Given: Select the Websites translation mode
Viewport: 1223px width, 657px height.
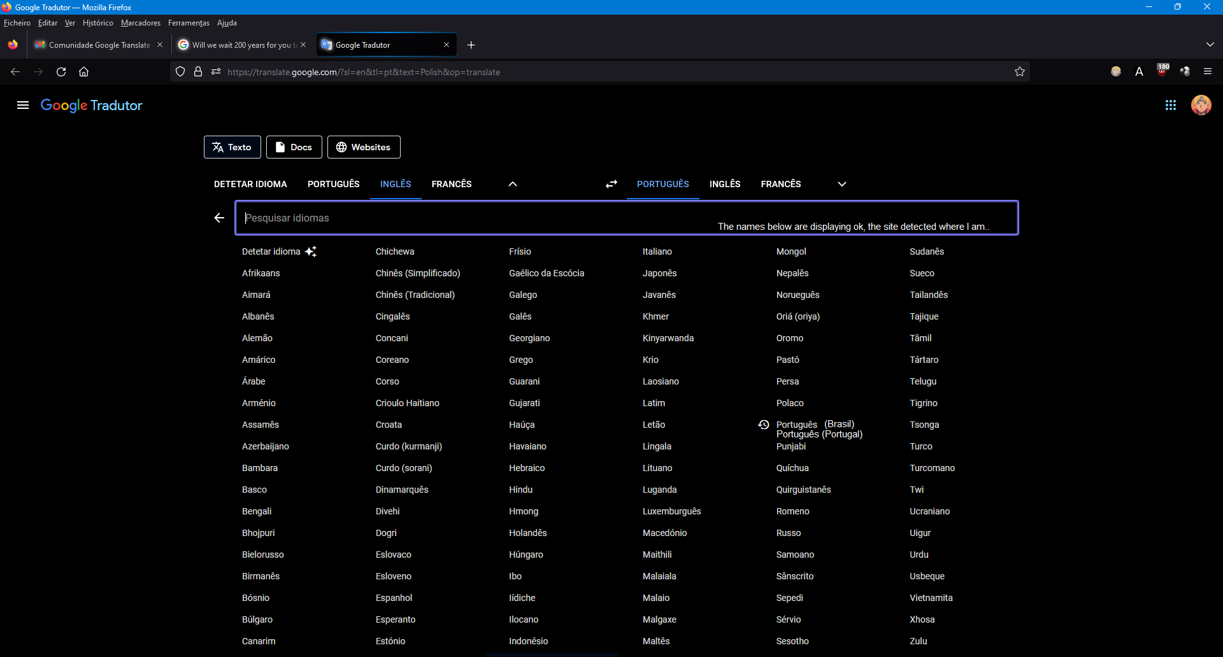Looking at the screenshot, I should coord(364,147).
